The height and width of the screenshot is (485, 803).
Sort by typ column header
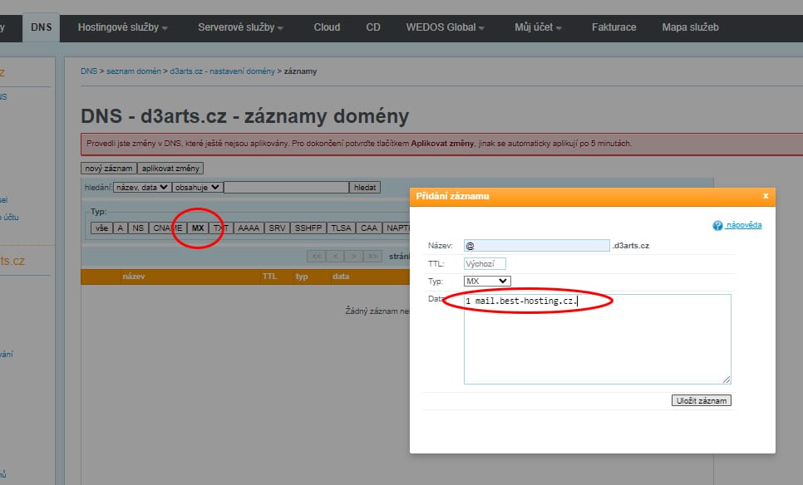302,277
